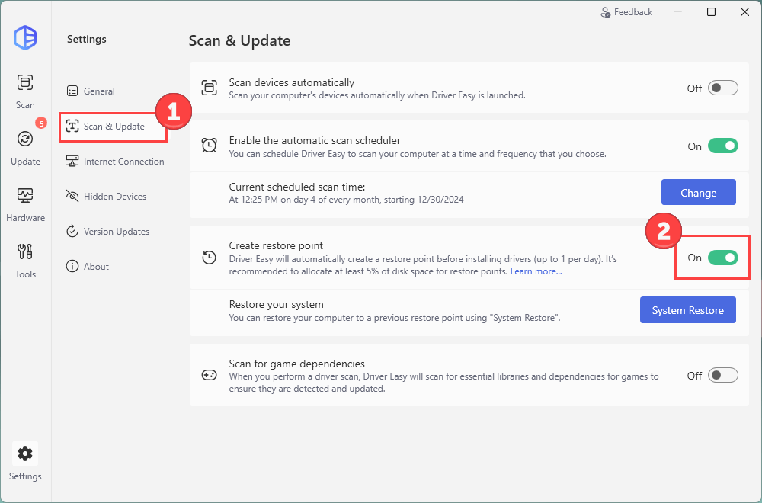The image size is (762, 503).
Task: Launch System Restore button
Action: click(687, 310)
